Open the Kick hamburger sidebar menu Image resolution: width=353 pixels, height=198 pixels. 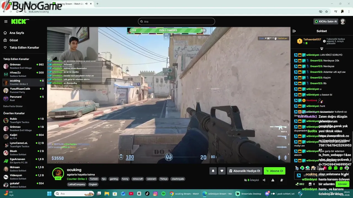6,21
